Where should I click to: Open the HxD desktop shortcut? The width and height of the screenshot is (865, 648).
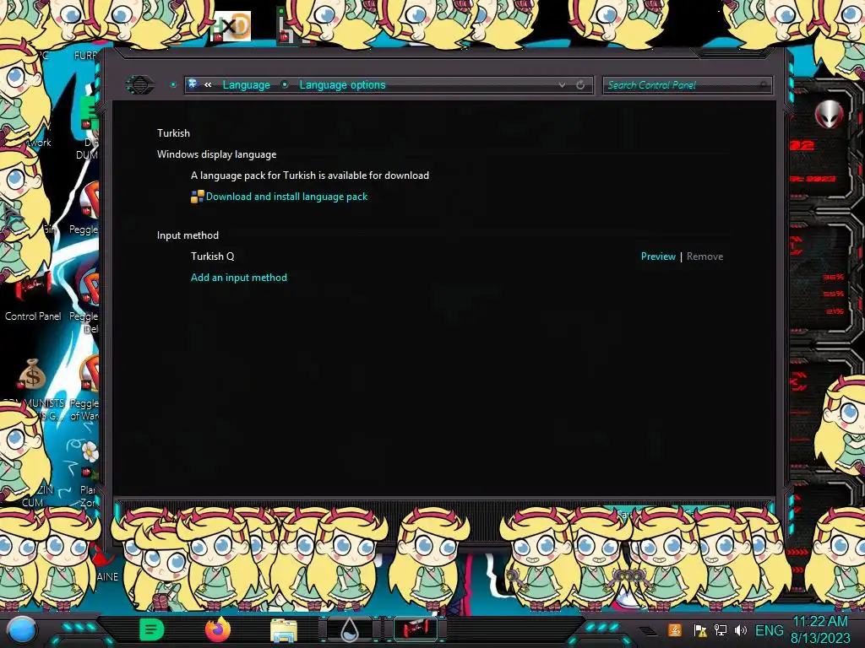(231, 26)
